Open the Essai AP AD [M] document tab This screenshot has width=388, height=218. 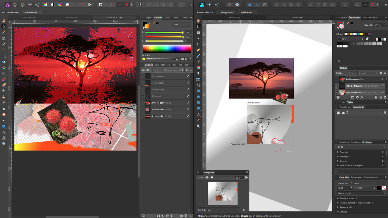tap(115, 18)
